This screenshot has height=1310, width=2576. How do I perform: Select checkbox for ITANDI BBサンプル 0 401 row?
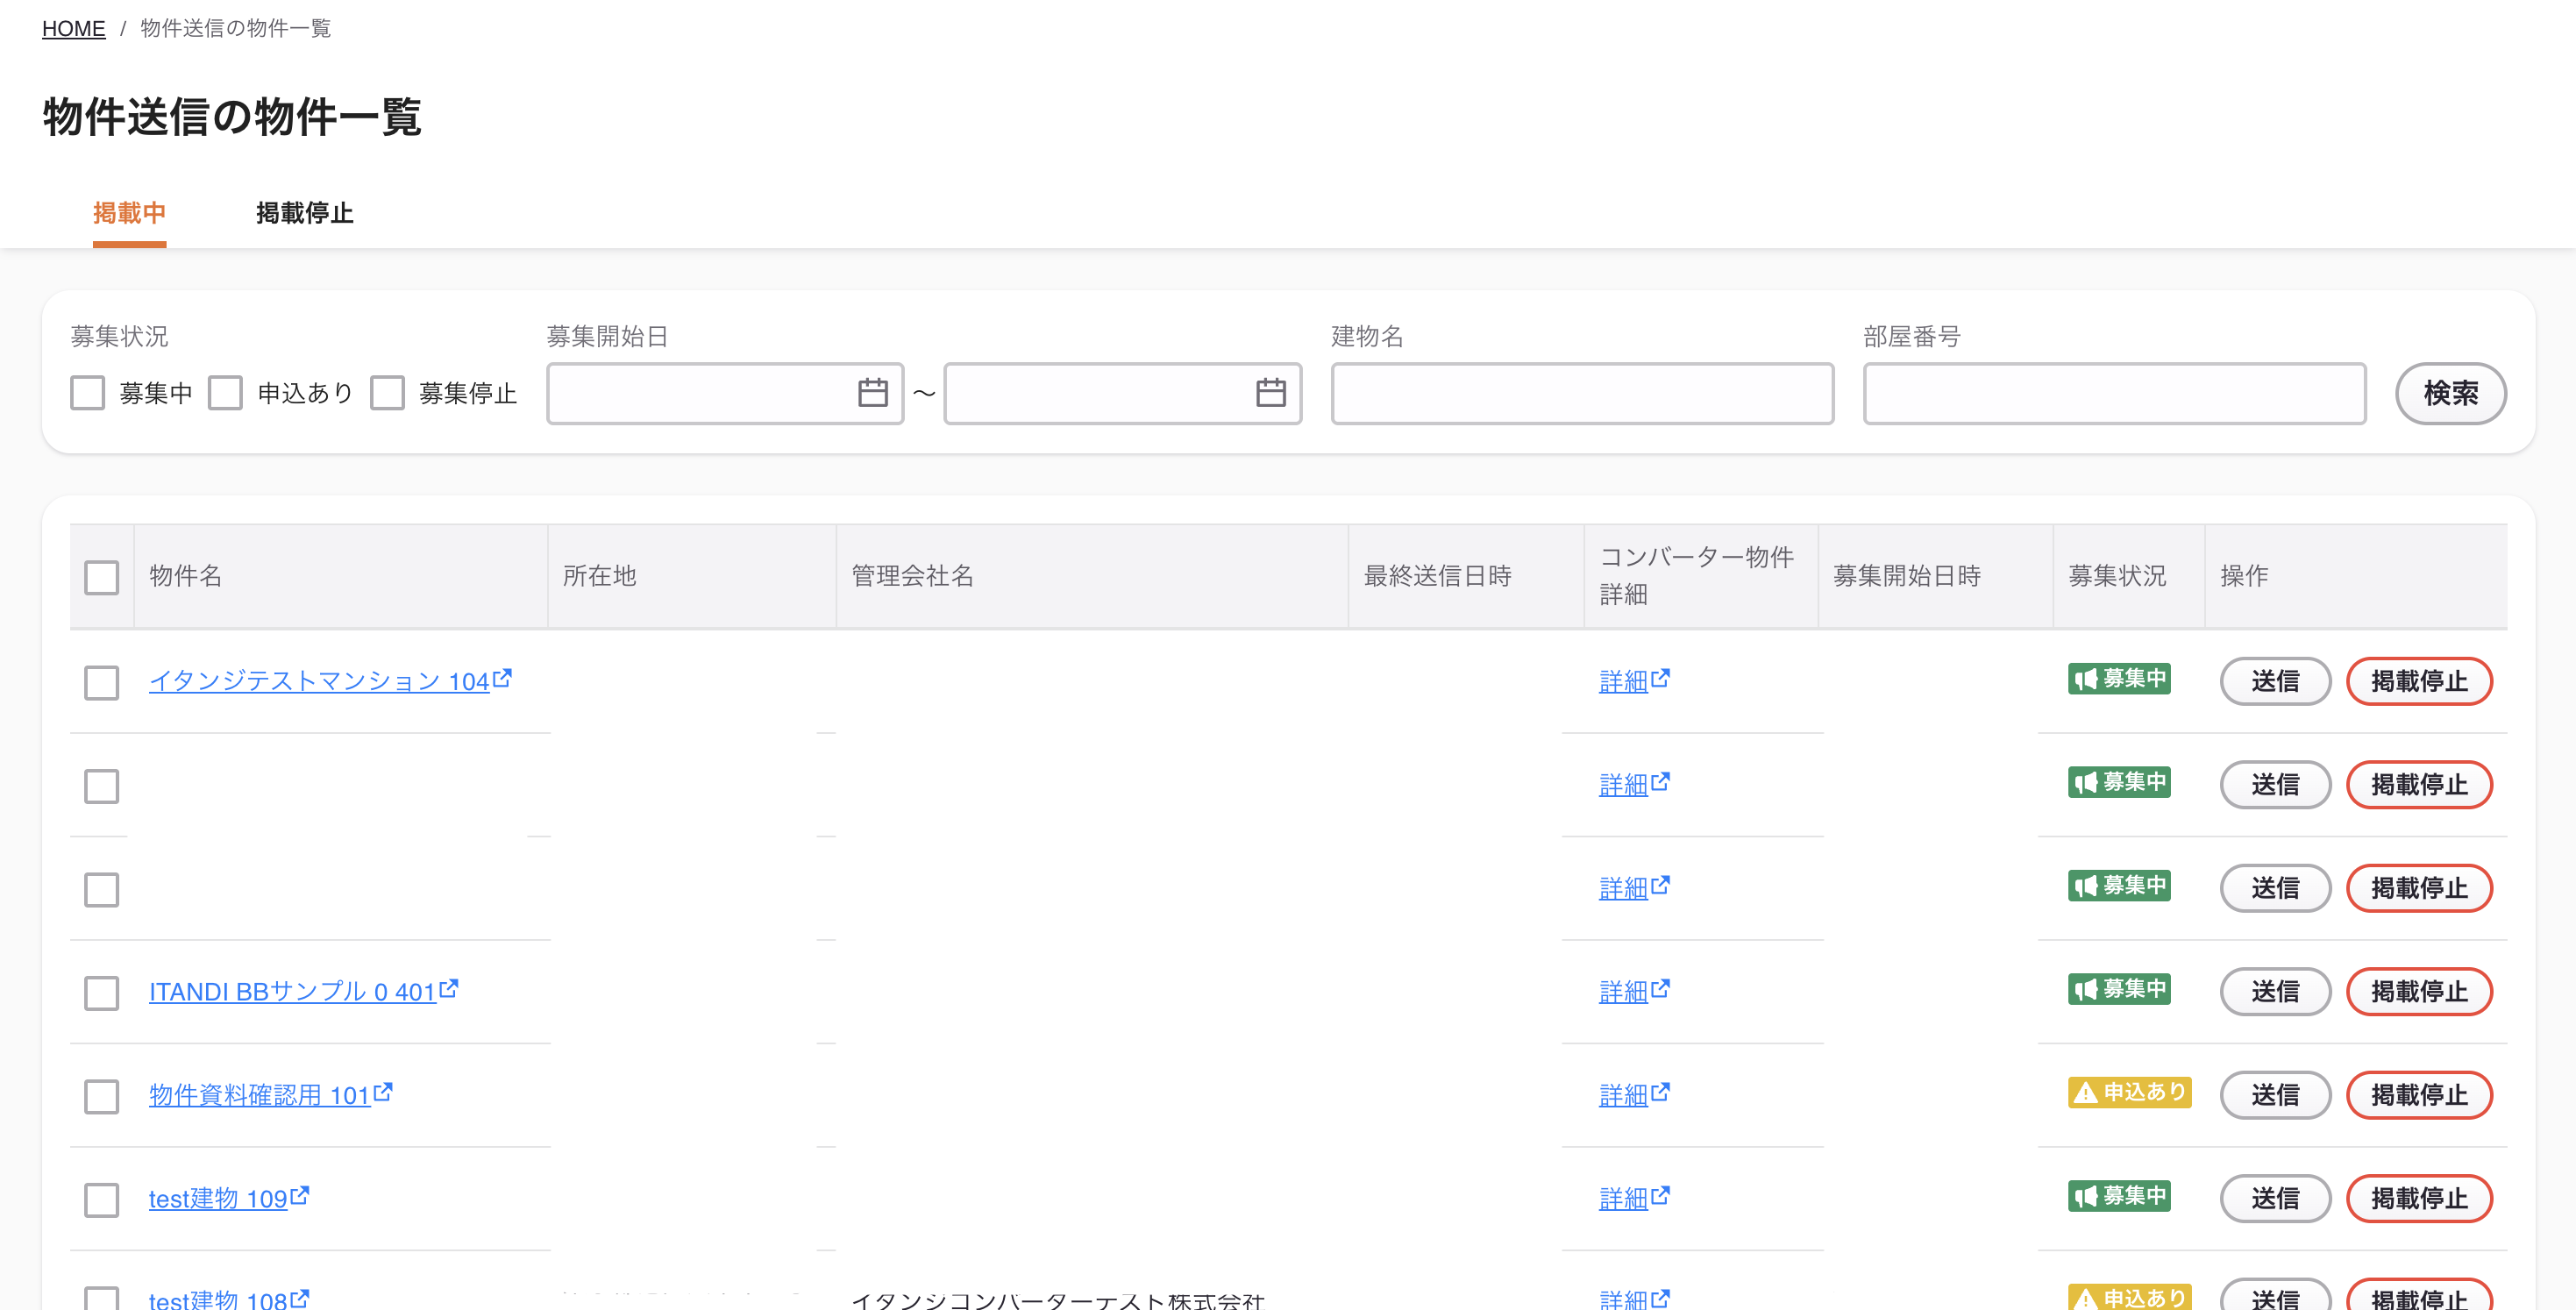(102, 993)
